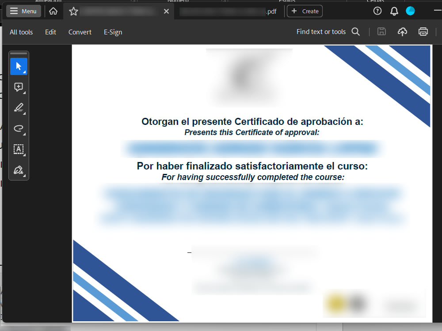Print the certificate document
Image resolution: width=442 pixels, height=331 pixels.
tap(423, 32)
